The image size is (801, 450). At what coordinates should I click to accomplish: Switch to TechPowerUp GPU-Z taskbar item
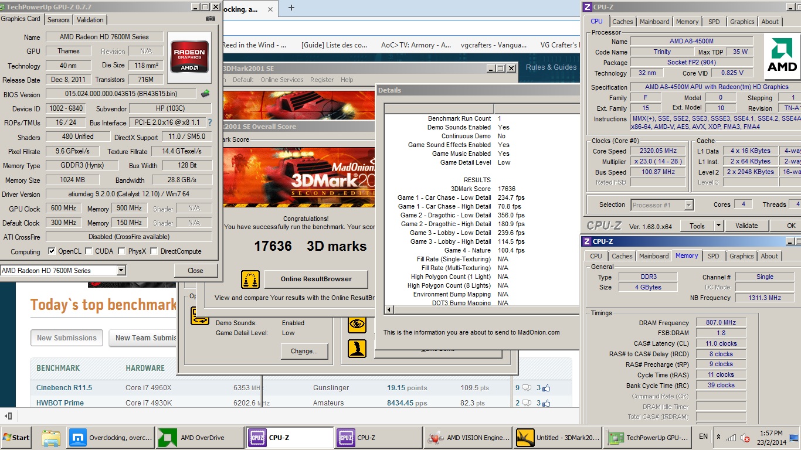(x=647, y=437)
